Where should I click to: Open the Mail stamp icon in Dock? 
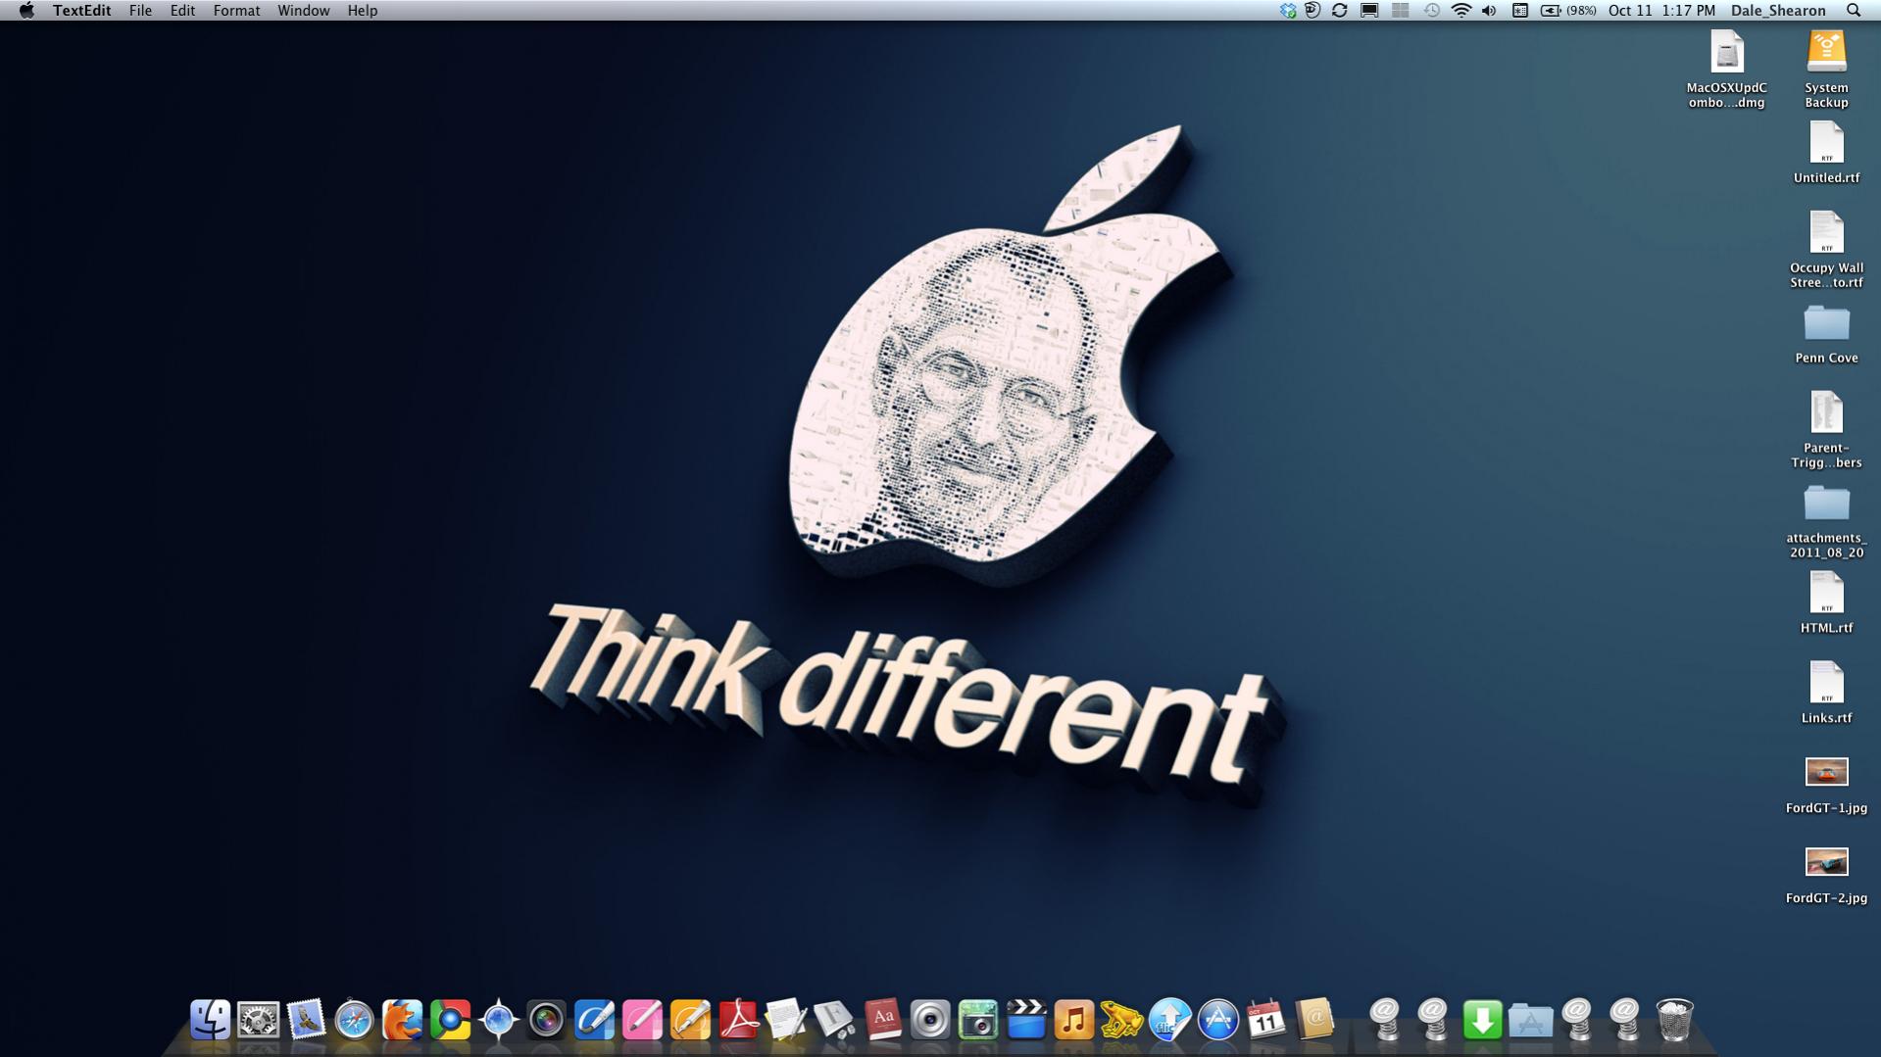306,1020
